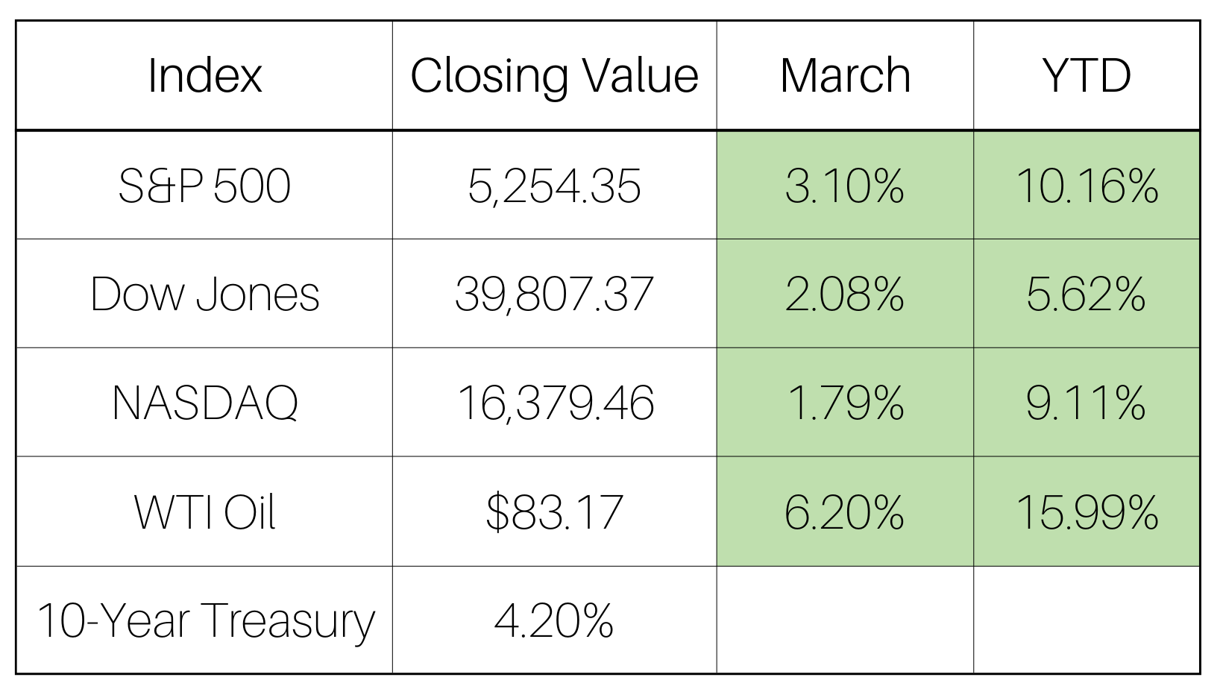Image resolution: width=1223 pixels, height=689 pixels.
Task: Click the green 3.10% March cell
Action: (x=845, y=186)
